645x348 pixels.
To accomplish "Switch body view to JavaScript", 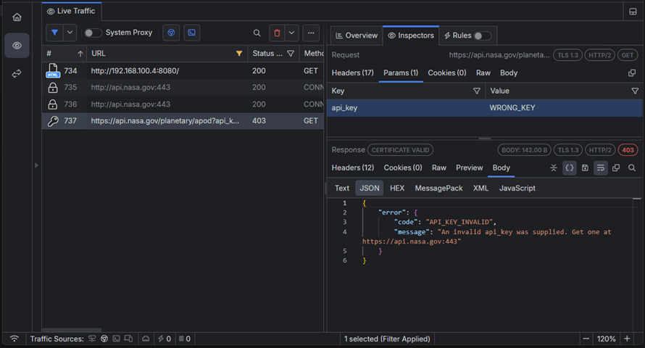I will click(x=517, y=188).
